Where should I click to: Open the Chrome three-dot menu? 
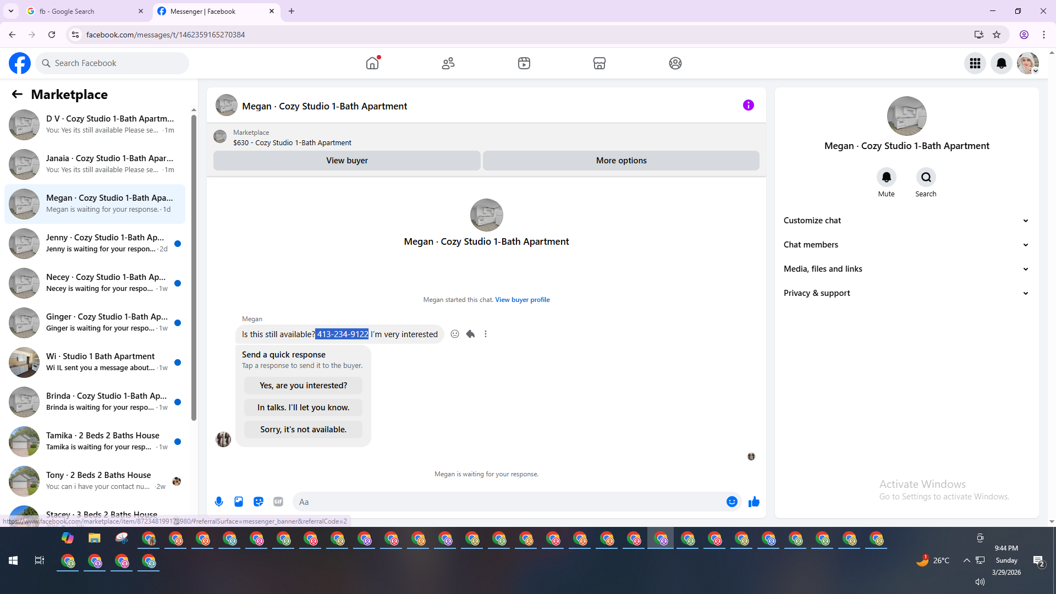point(1044,35)
